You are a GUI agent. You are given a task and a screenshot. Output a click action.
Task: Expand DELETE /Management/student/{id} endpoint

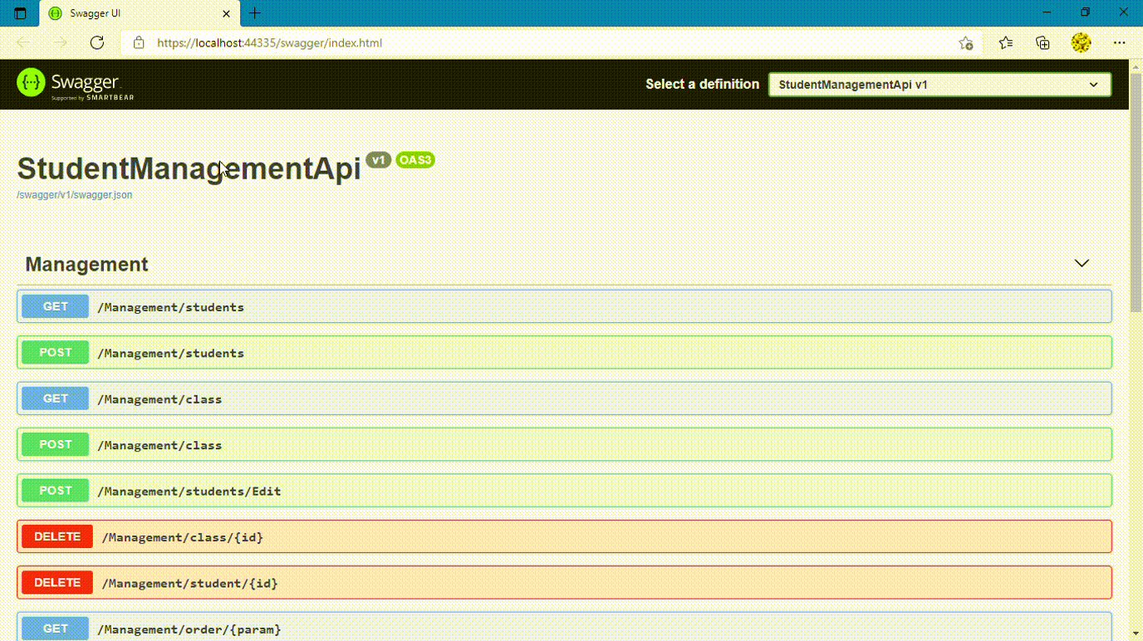coord(564,583)
